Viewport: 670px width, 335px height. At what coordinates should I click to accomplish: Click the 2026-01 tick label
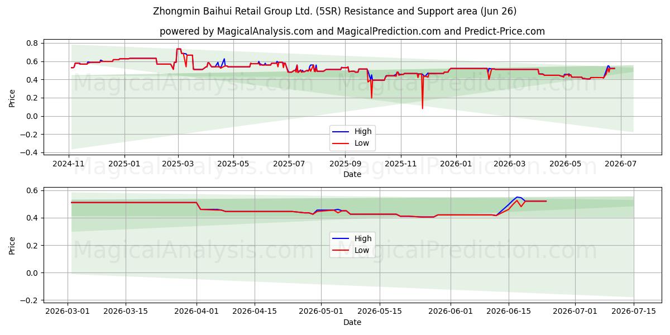tap(456, 164)
